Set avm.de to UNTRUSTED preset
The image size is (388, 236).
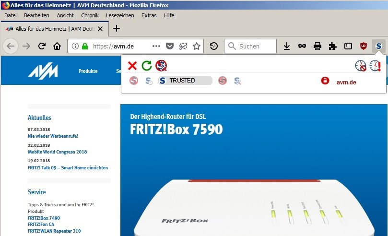click(x=223, y=81)
